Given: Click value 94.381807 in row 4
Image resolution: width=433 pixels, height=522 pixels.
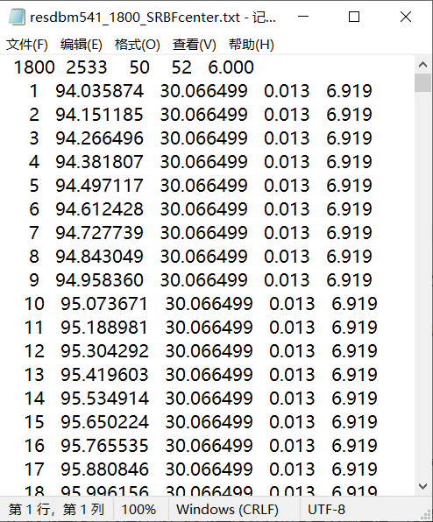Looking at the screenshot, I should point(99,162).
